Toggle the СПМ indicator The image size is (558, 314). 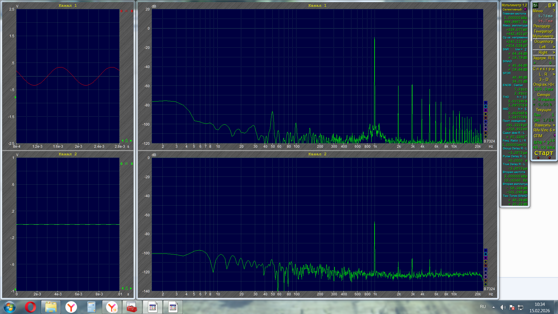click(555, 135)
